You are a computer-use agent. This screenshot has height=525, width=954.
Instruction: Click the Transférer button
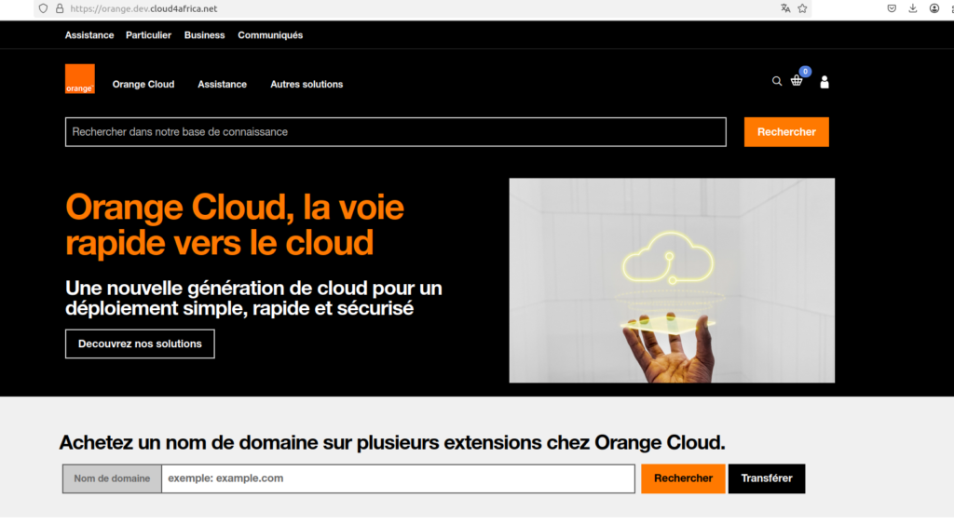coord(766,478)
